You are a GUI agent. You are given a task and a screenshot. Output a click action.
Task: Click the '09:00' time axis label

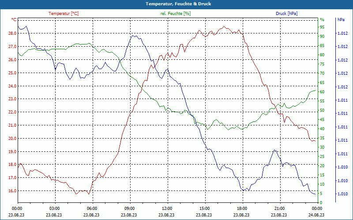click(x=129, y=209)
